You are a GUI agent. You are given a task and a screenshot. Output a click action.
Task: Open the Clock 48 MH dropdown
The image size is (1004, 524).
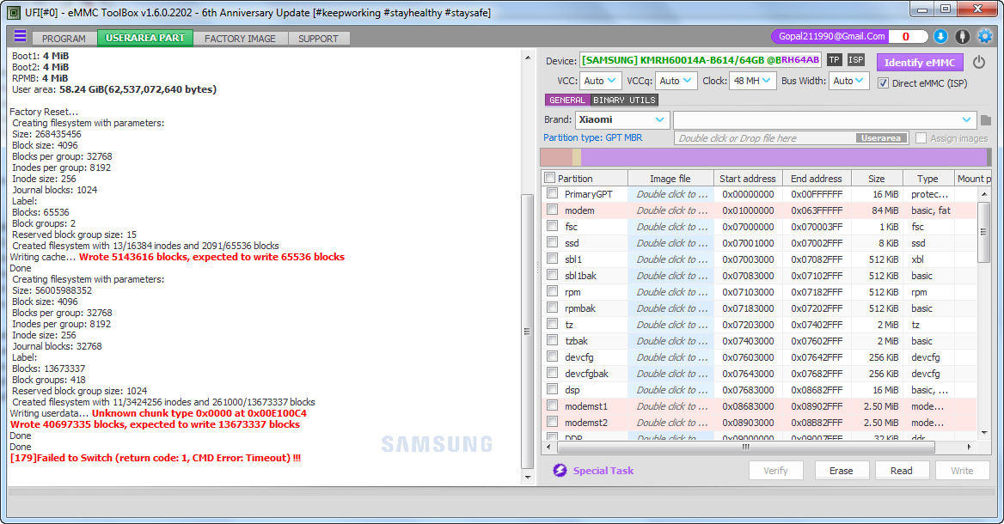coord(752,81)
